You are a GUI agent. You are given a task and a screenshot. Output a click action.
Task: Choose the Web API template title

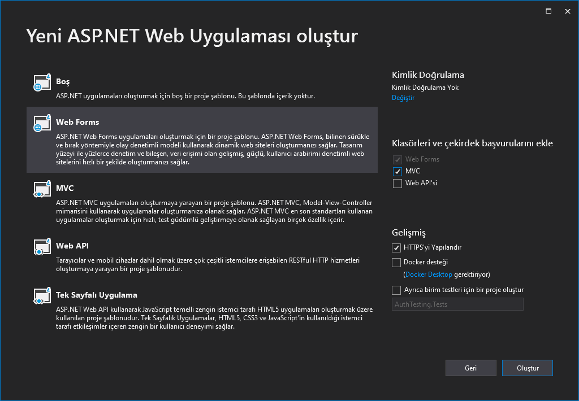click(x=72, y=246)
